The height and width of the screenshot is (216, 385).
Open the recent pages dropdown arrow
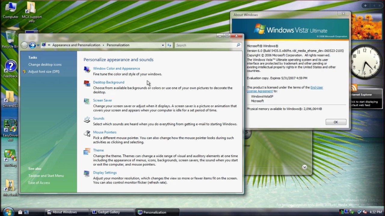click(x=38, y=46)
